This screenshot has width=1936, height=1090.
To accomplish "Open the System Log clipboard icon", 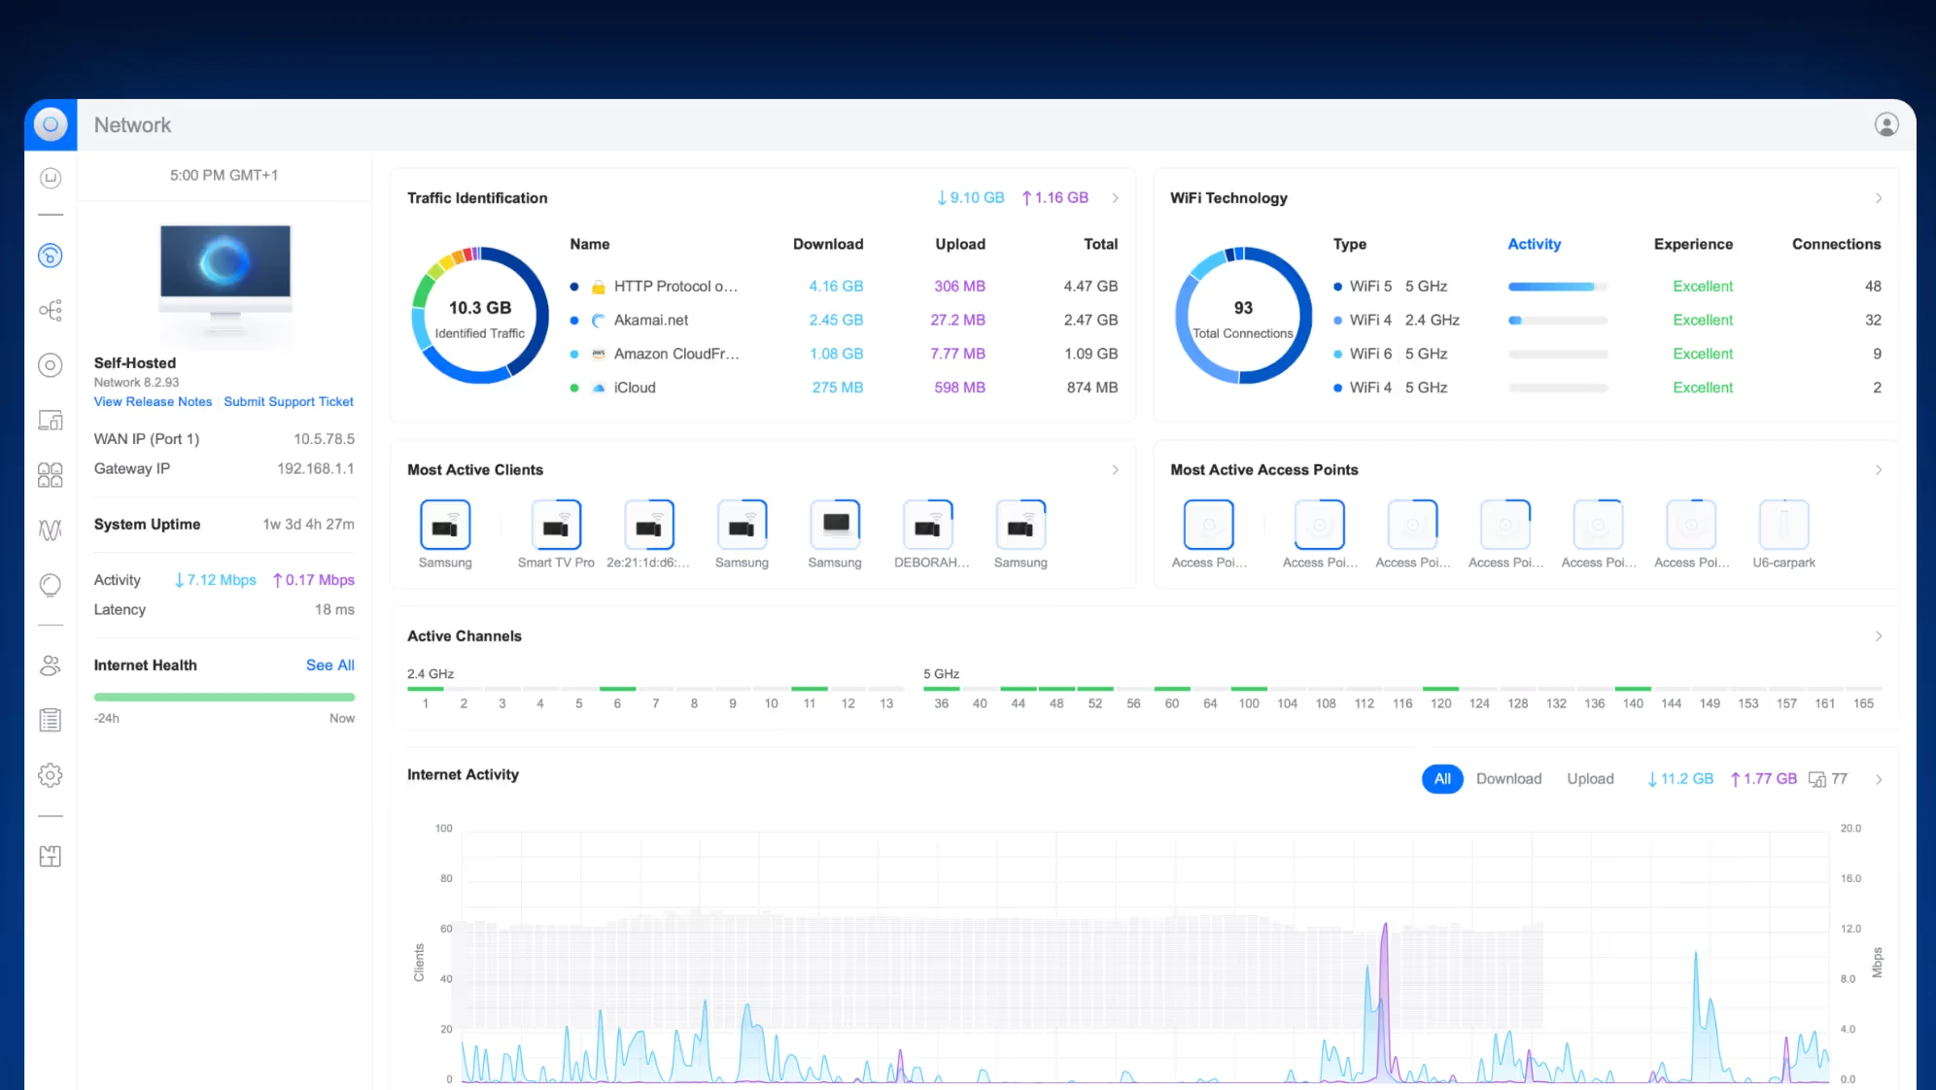I will [51, 720].
